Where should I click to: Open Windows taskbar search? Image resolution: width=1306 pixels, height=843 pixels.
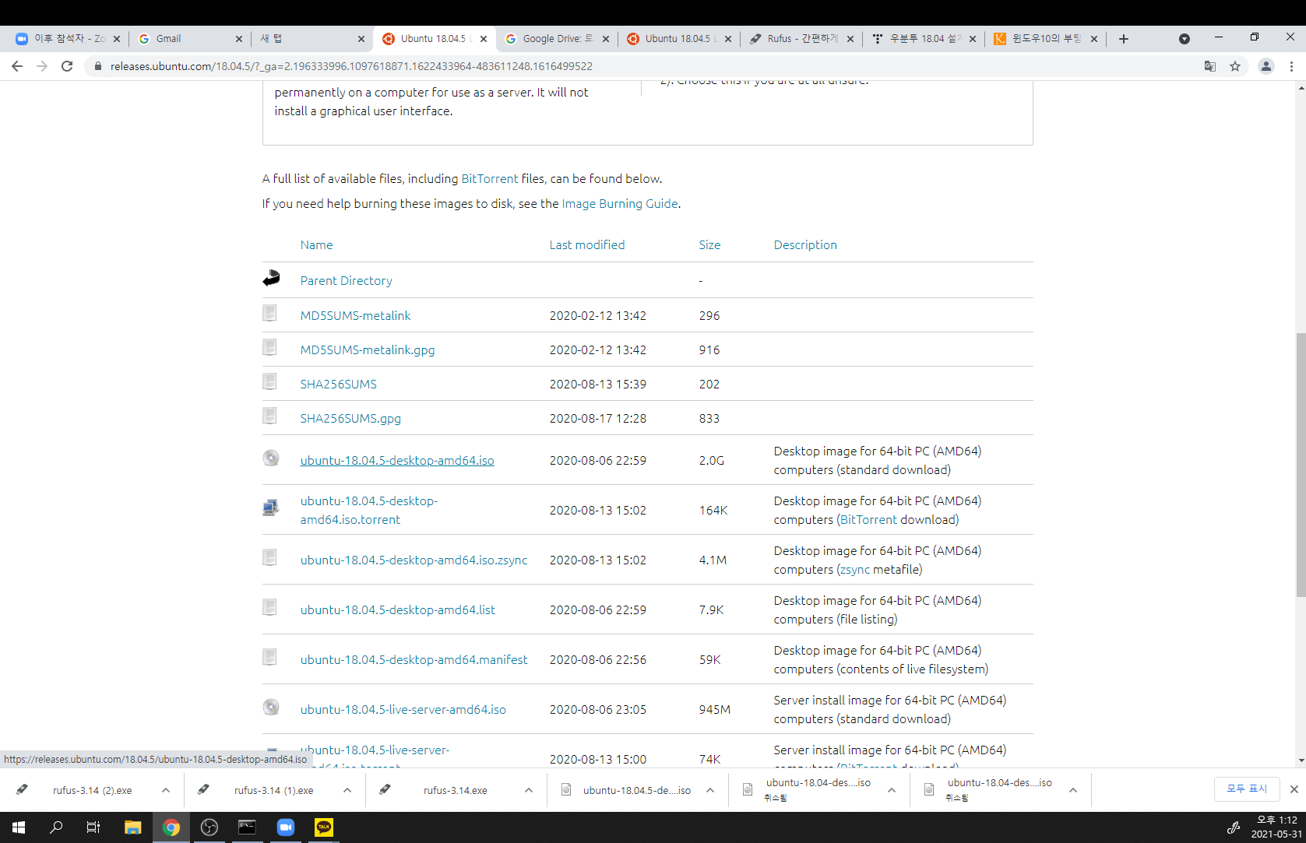tap(56, 827)
